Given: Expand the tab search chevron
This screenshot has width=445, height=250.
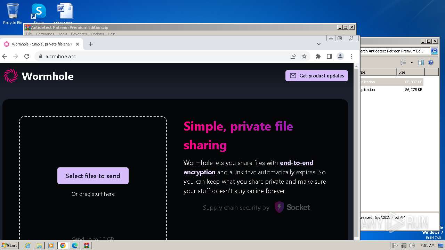Looking at the screenshot, I should click(x=318, y=44).
